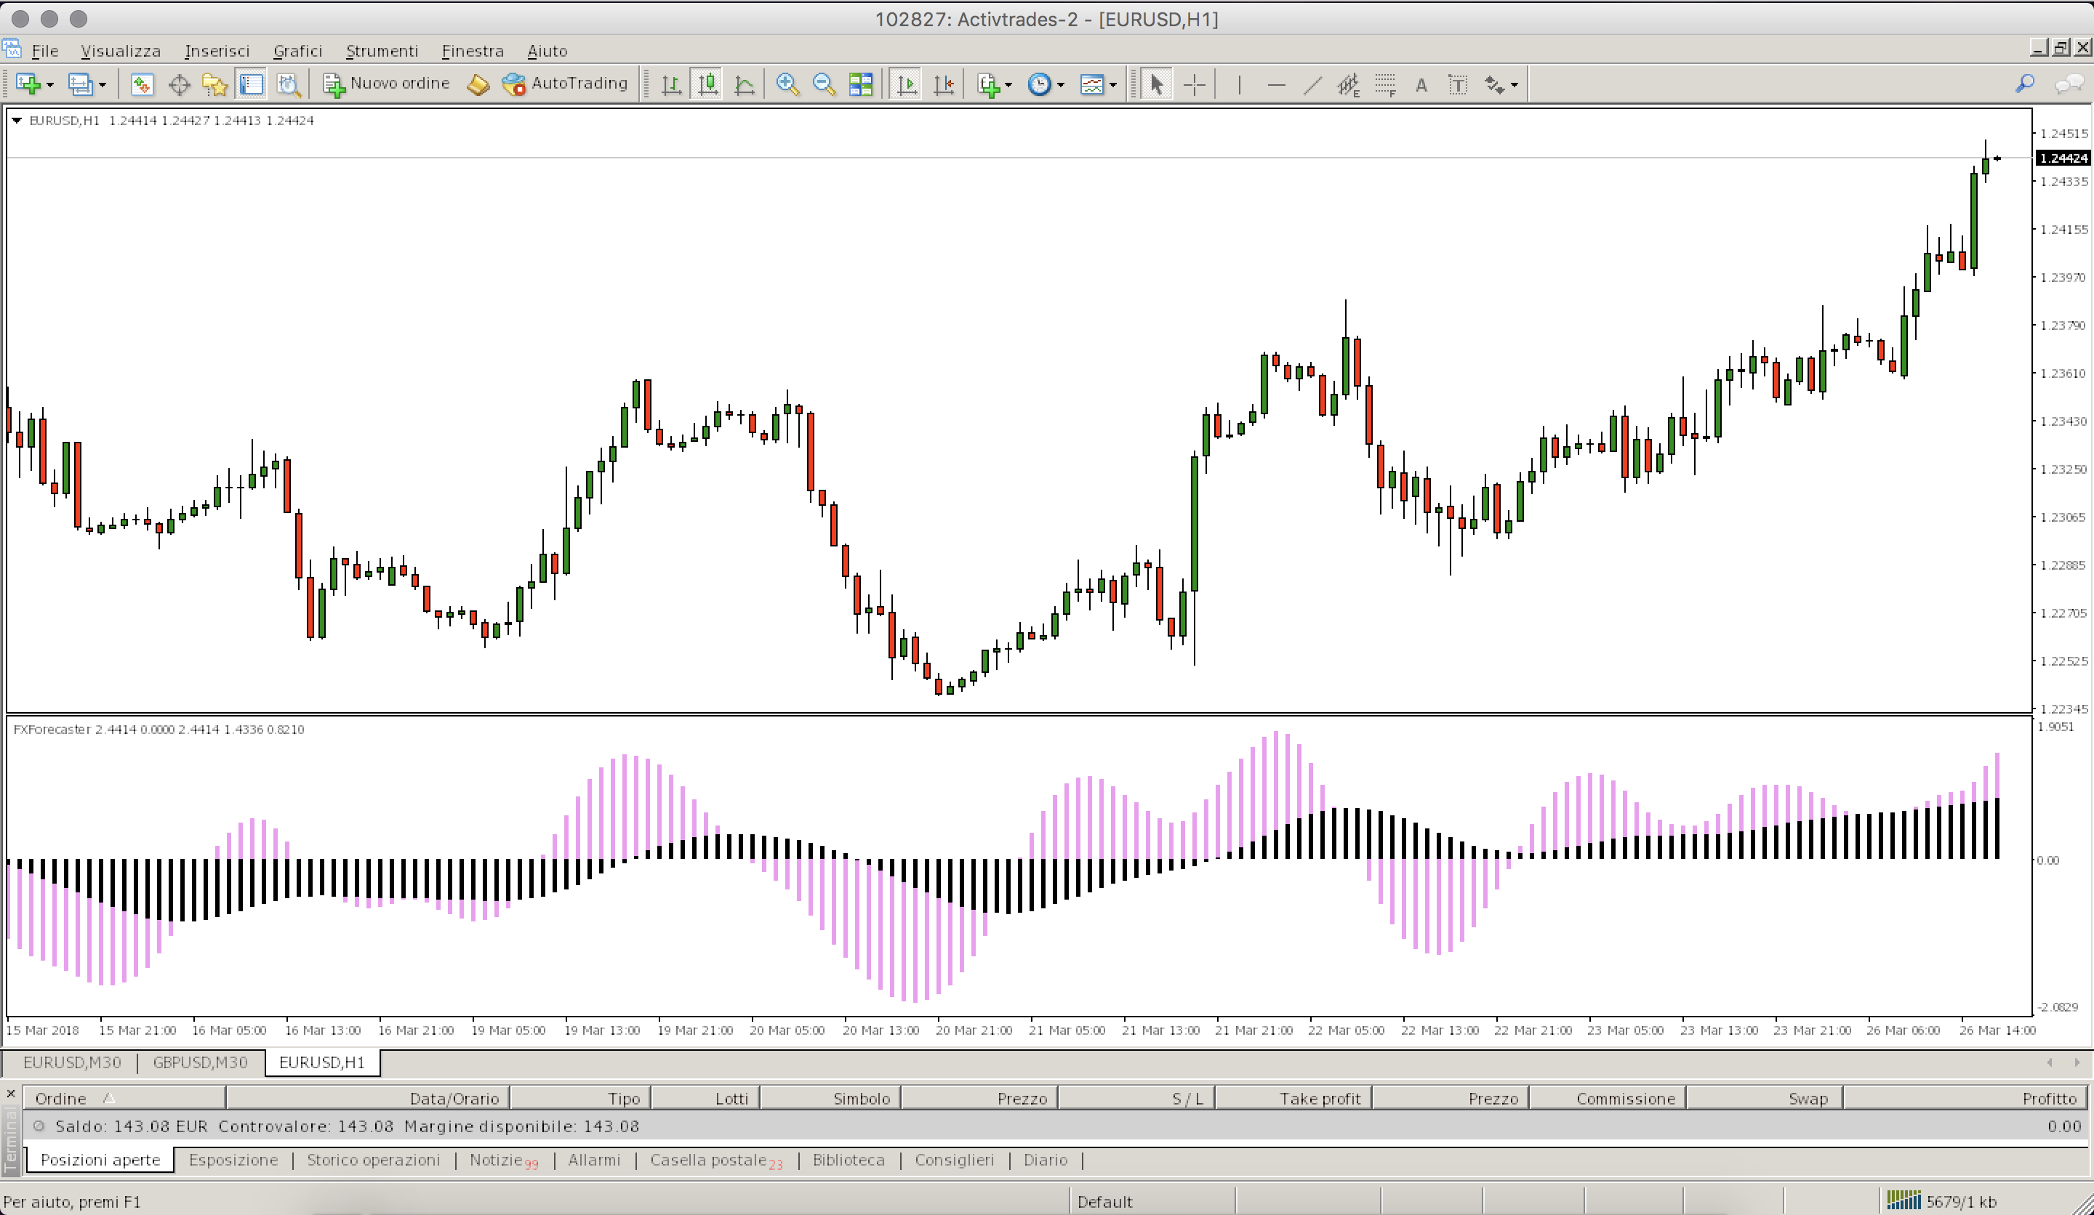Switch to the GBPUSD,M30 chart tab
The image size is (2094, 1215).
pos(200,1062)
